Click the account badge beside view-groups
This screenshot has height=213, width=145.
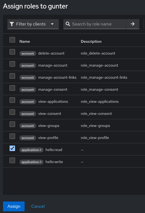(28, 126)
